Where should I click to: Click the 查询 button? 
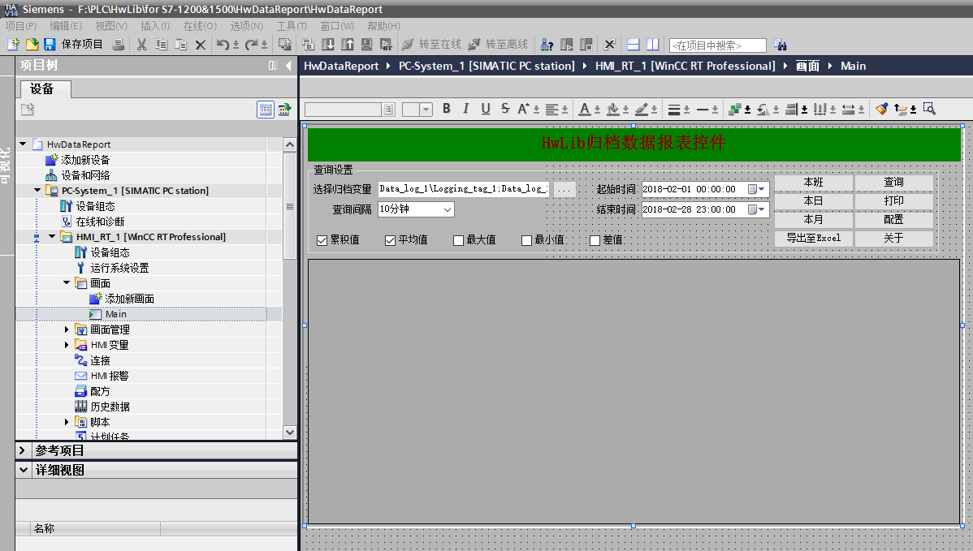coord(893,183)
